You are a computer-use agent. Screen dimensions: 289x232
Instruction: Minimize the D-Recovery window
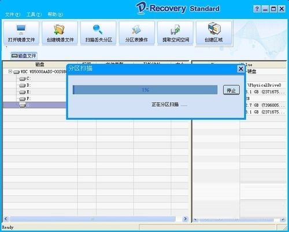(x=265, y=9)
